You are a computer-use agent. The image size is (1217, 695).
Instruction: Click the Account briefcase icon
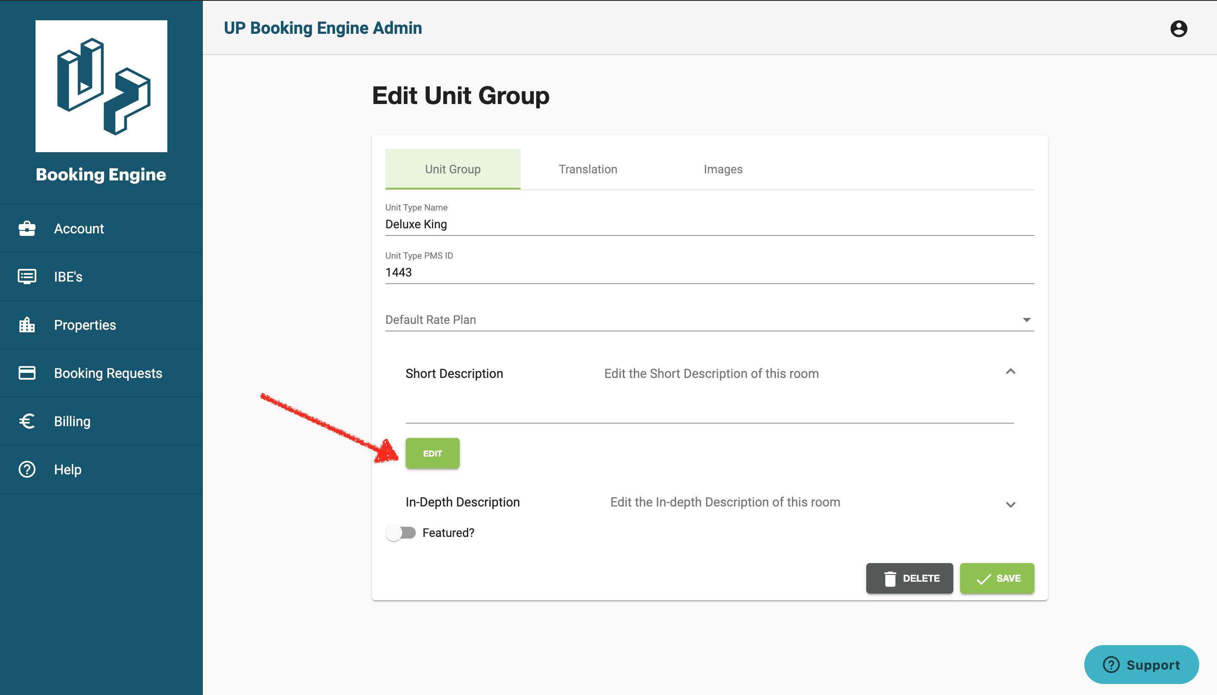(27, 229)
